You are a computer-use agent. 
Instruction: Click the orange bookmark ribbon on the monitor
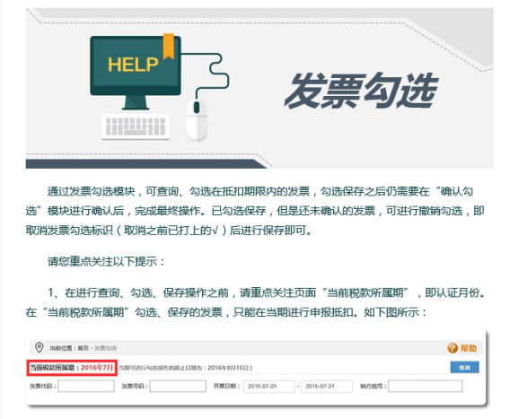pyautogui.click(x=169, y=46)
